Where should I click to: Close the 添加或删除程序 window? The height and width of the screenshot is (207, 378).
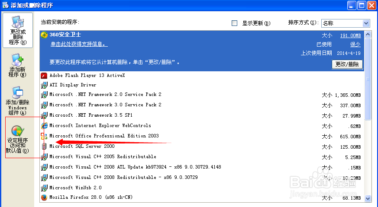[x=372, y=5]
